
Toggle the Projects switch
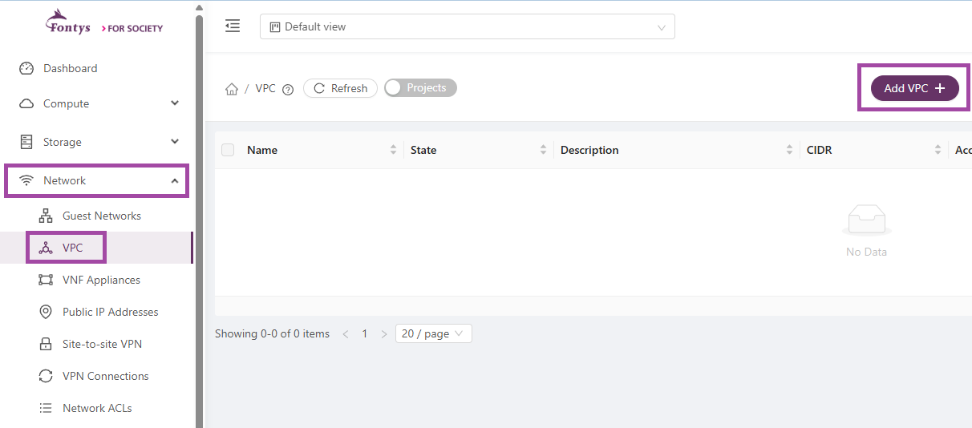pos(420,88)
